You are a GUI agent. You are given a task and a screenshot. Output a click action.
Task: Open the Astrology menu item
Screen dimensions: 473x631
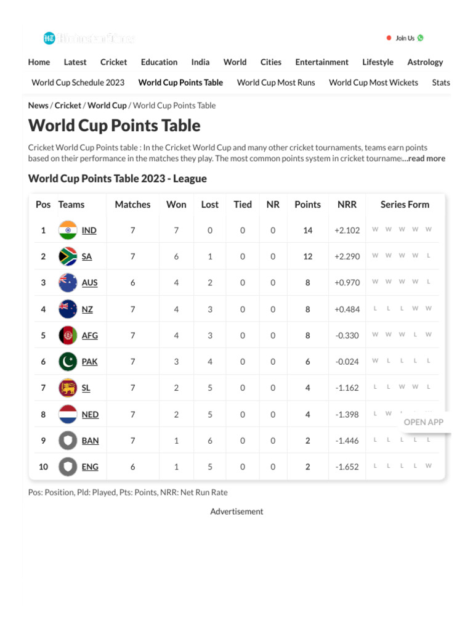[x=425, y=62]
